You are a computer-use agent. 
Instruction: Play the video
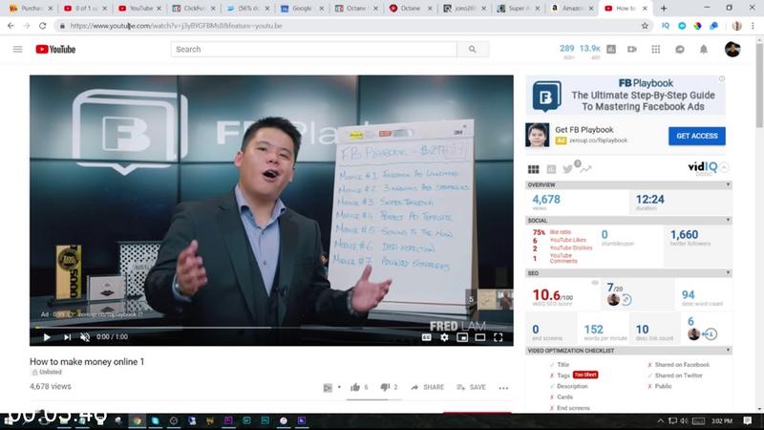tap(47, 337)
